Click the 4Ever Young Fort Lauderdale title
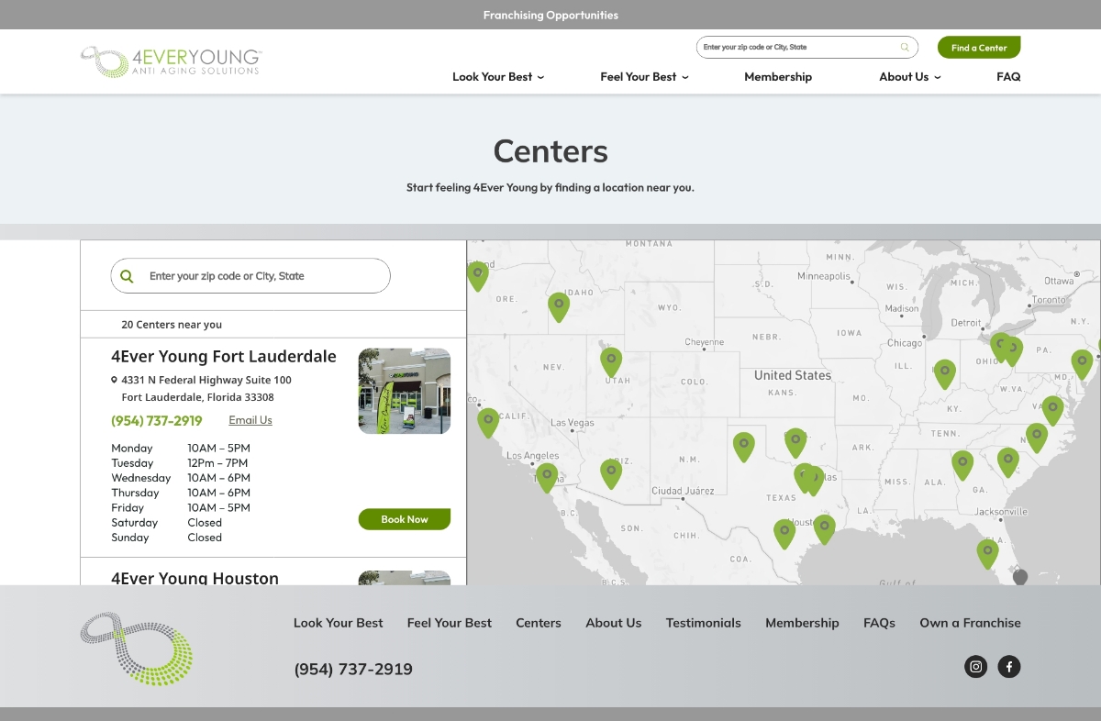 224,357
